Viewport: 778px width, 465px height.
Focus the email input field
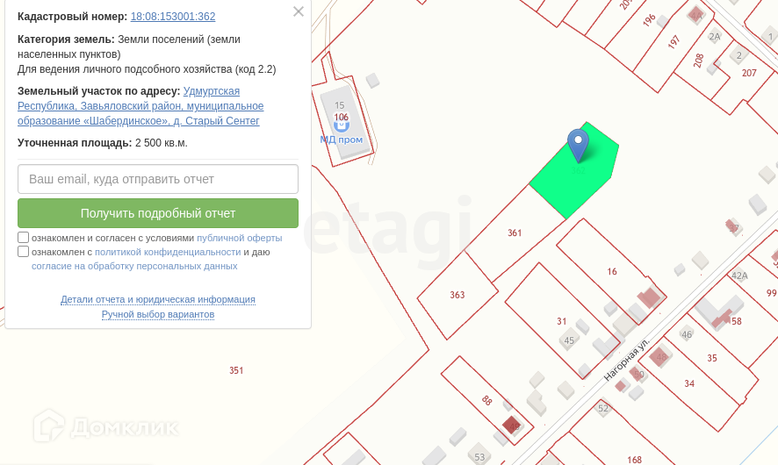coord(158,179)
